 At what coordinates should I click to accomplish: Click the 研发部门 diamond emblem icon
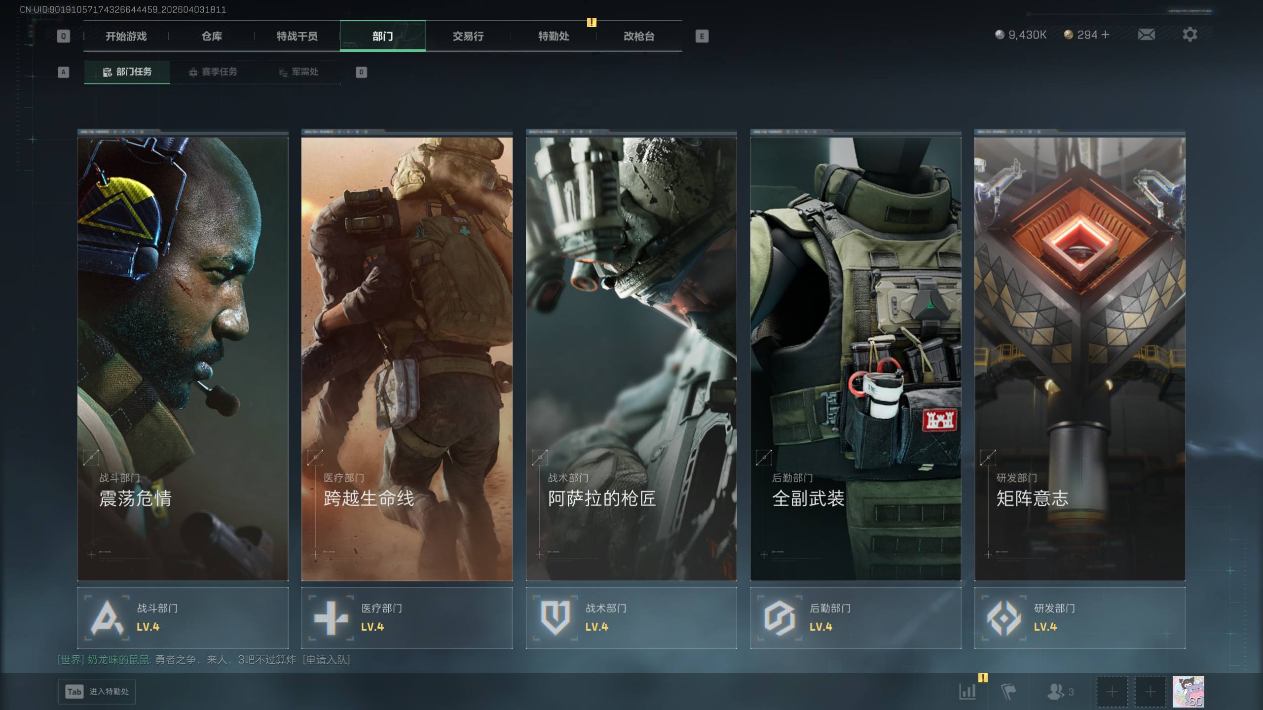tap(1003, 618)
